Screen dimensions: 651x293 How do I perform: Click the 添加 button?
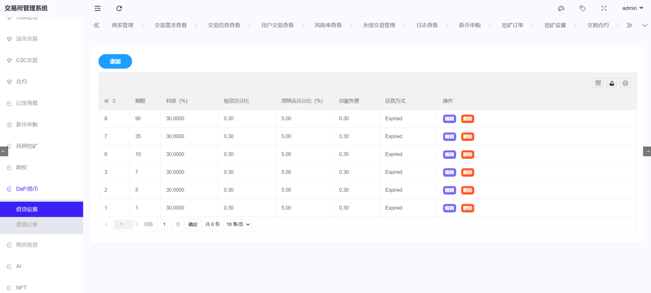pos(115,61)
